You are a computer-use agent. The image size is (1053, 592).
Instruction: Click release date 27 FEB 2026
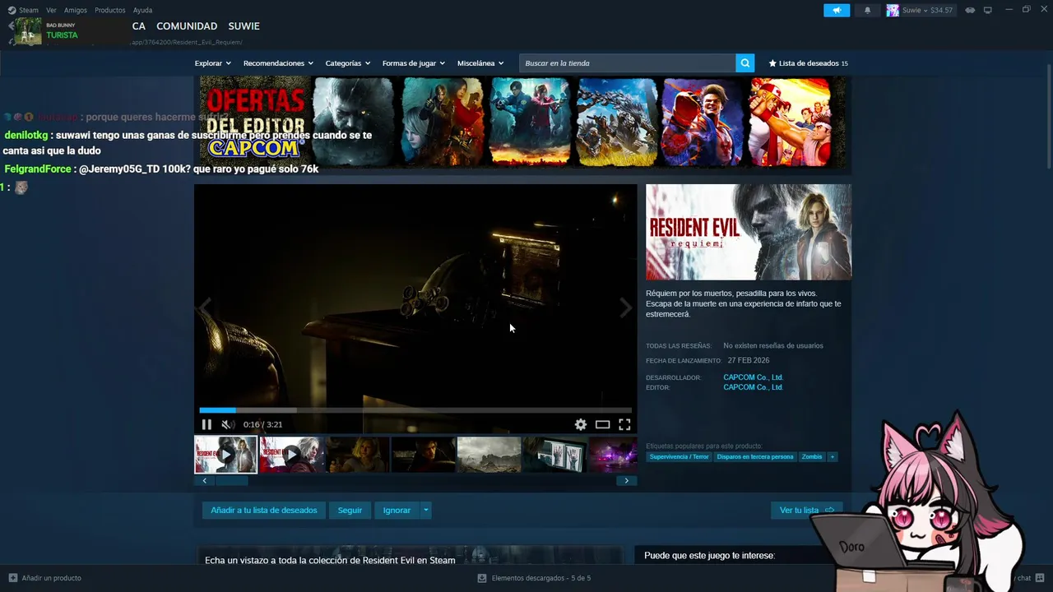(x=749, y=360)
